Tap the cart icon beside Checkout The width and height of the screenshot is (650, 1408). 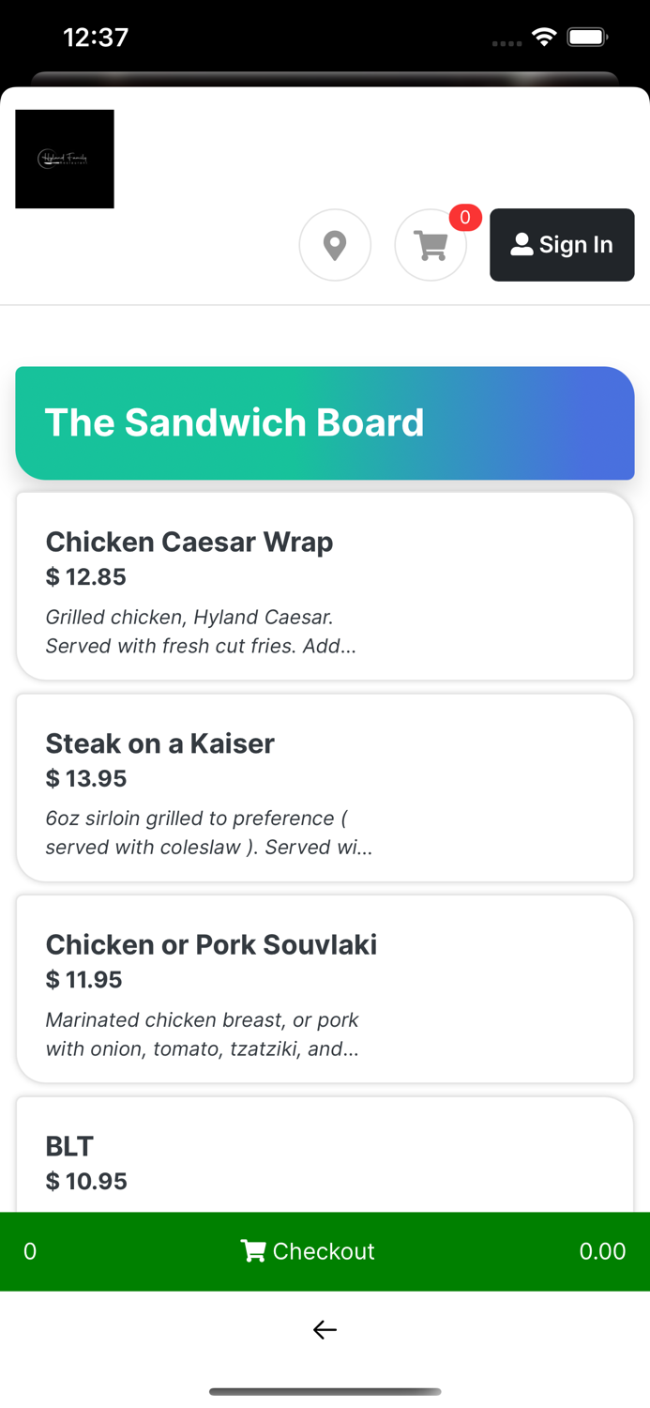pos(252,1251)
